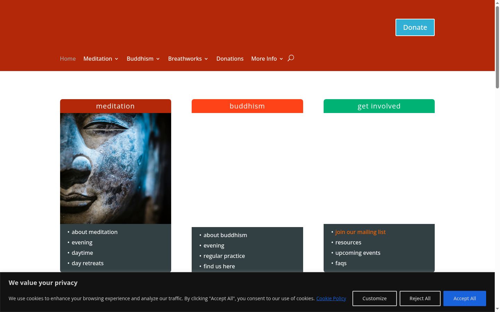Image resolution: width=500 pixels, height=312 pixels.
Task: Open the Donations nav item
Action: click(230, 59)
